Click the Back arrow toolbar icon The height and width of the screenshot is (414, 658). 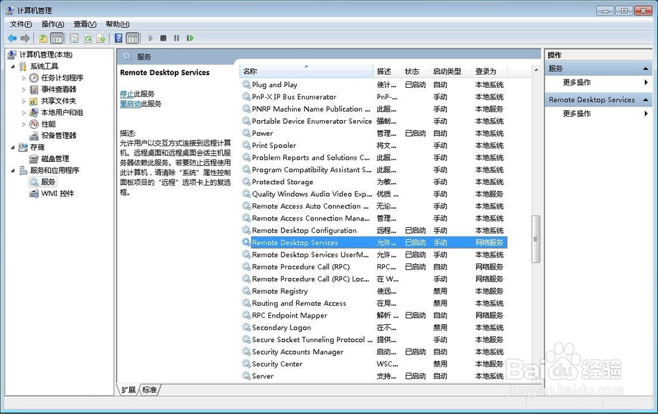[12, 38]
